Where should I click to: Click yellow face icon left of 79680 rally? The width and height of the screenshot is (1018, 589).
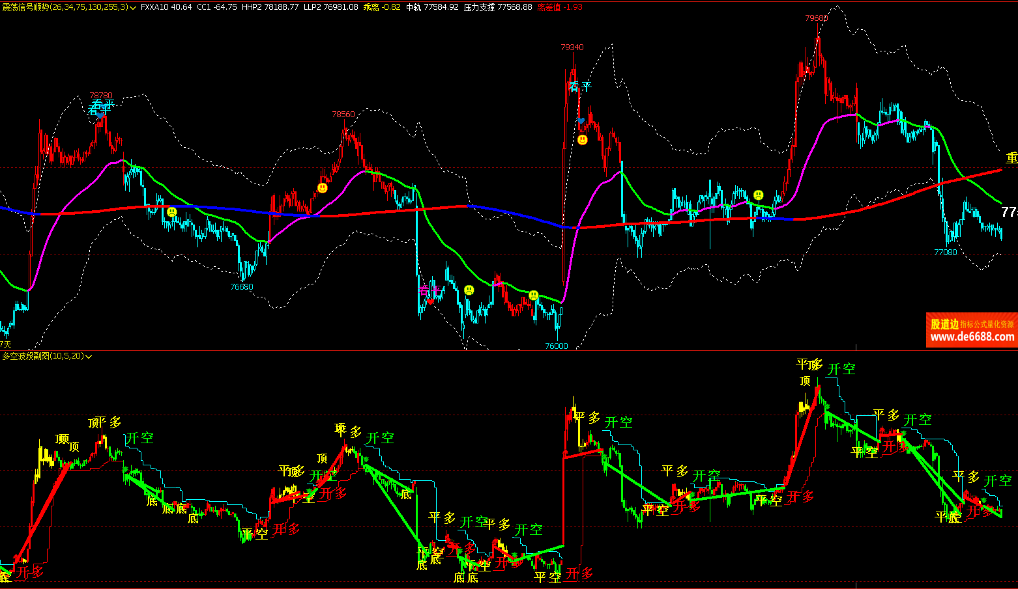[758, 195]
